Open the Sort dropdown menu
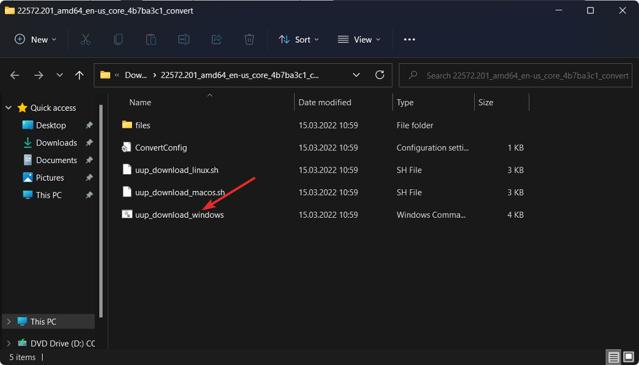 pos(299,40)
